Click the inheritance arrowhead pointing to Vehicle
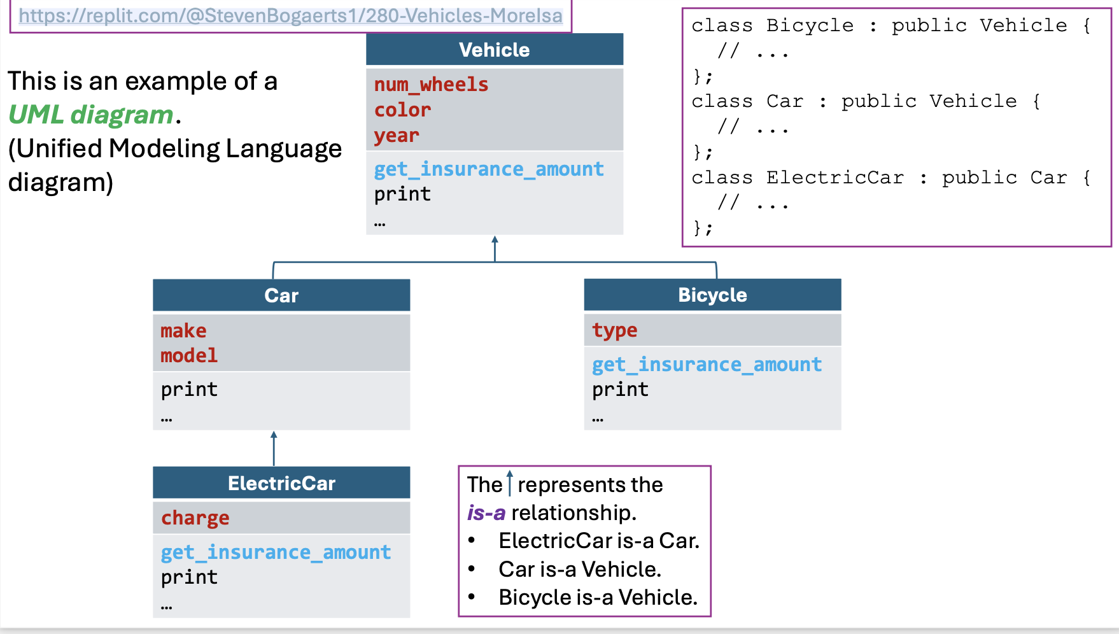The height and width of the screenshot is (634, 1119). pyautogui.click(x=495, y=241)
